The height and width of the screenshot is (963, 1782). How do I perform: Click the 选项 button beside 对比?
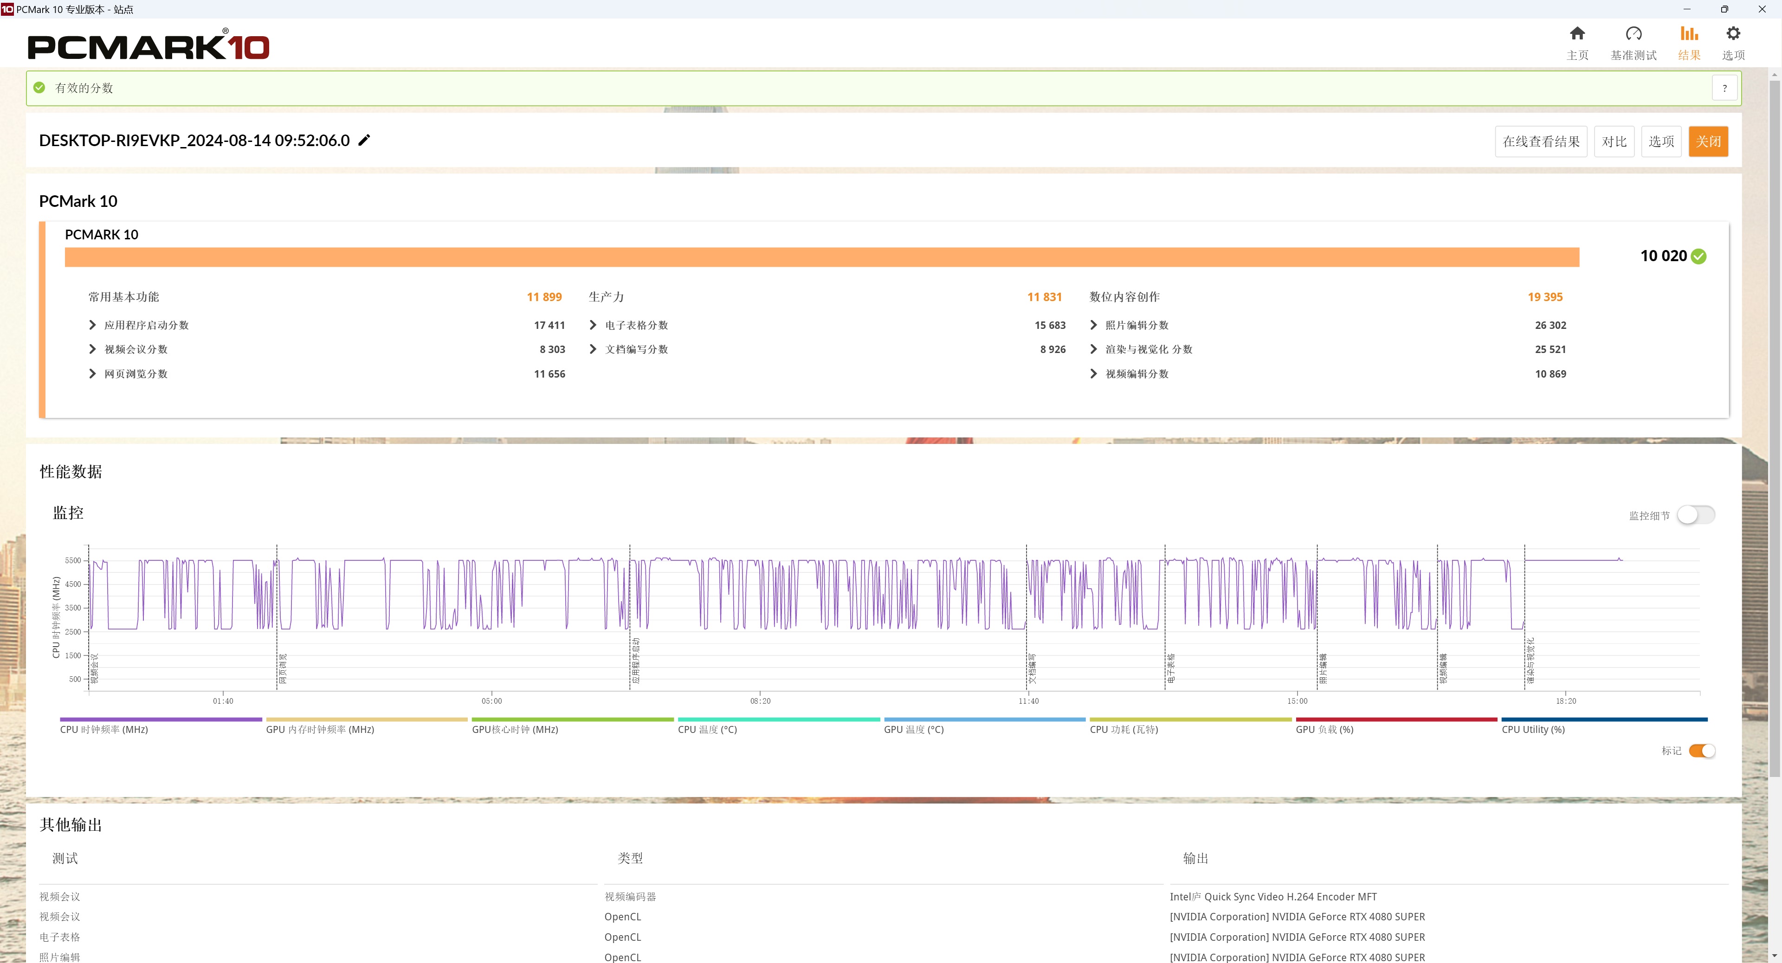[1661, 142]
